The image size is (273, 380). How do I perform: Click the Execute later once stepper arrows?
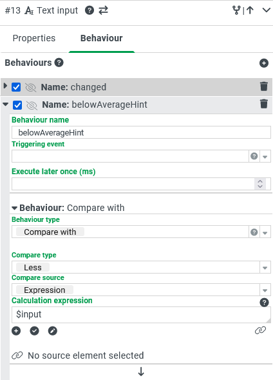pyautogui.click(x=260, y=184)
